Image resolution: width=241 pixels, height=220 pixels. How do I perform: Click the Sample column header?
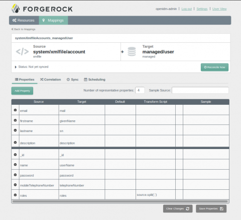[206, 102]
